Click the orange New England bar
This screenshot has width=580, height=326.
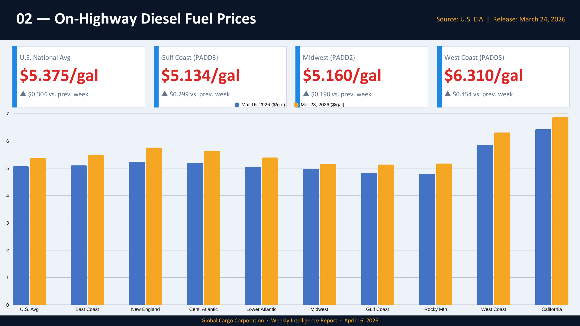[154, 226]
